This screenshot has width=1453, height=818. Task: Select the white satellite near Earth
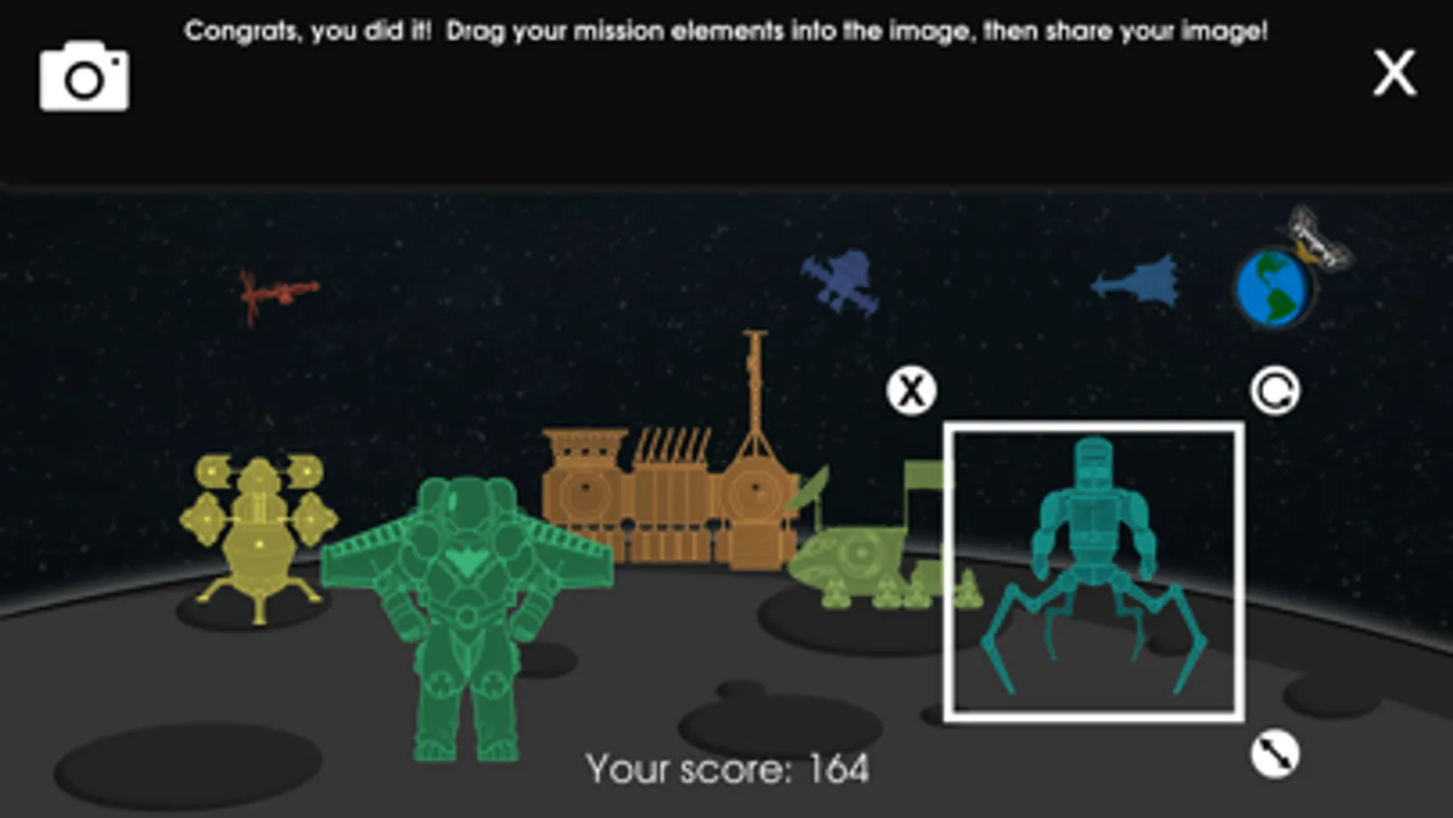click(1320, 238)
